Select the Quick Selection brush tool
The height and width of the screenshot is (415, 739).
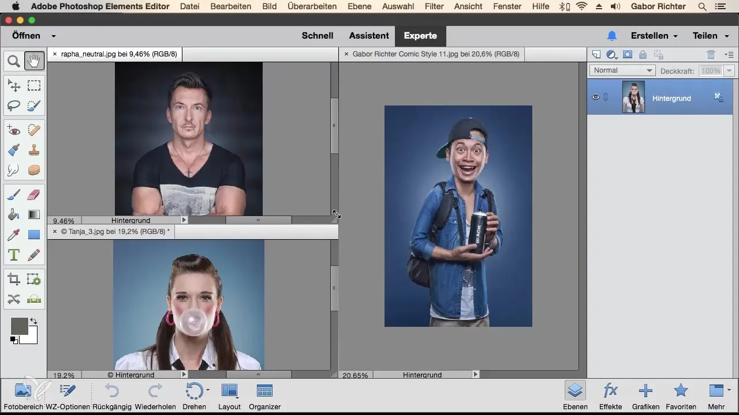pyautogui.click(x=34, y=105)
